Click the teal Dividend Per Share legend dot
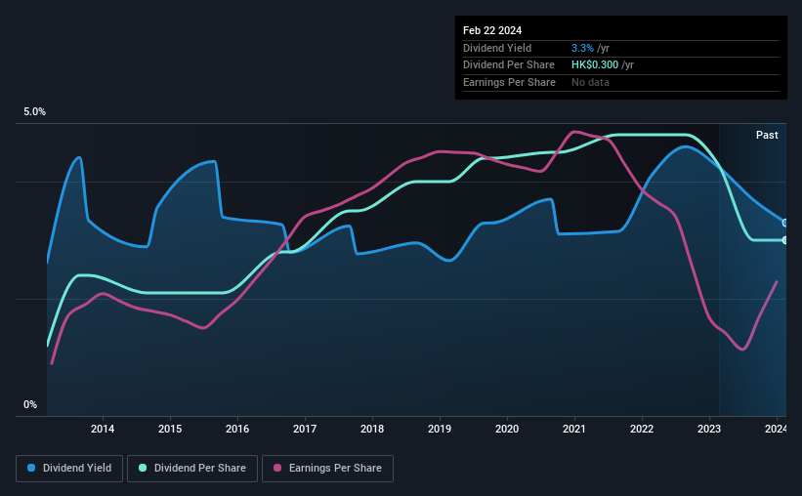The height and width of the screenshot is (496, 802). pos(143,468)
